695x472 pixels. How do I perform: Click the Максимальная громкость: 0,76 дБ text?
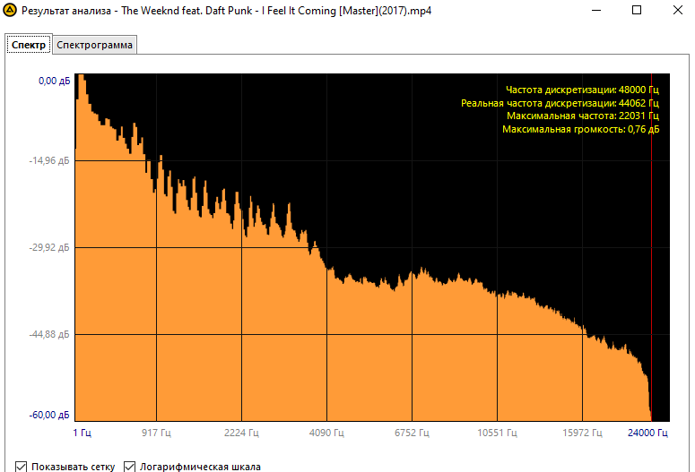pyautogui.click(x=580, y=129)
